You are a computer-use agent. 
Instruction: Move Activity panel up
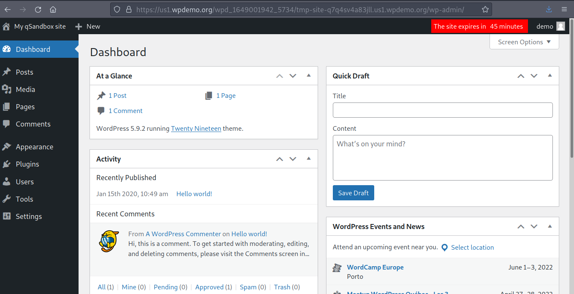coord(279,159)
